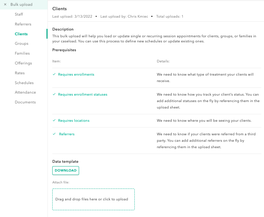Click the checkmark icon beside Requires enrollment statuses
This screenshot has width=264, height=217.
tap(54, 94)
